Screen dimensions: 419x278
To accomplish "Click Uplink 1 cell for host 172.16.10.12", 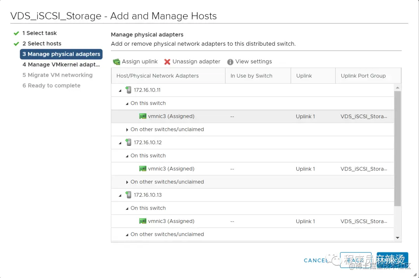I will [x=305, y=169].
